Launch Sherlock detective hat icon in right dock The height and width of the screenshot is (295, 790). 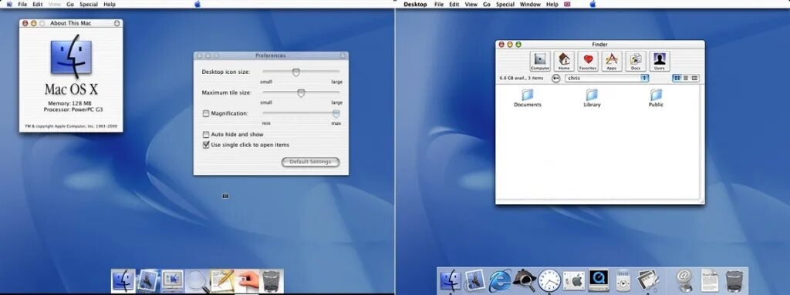(x=524, y=280)
